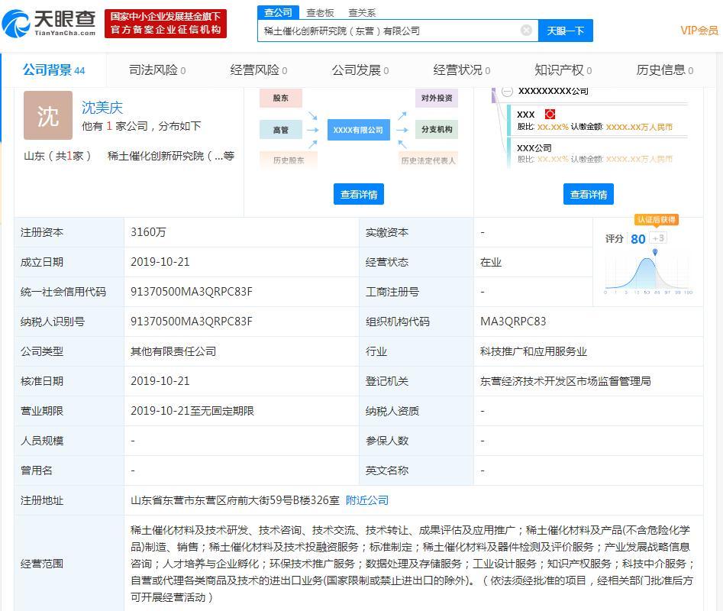
Task: Click the 股东 box in diagram
Action: (x=280, y=98)
